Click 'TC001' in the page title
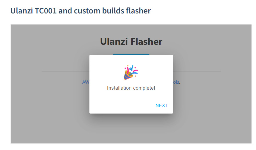This screenshot has height=150, width=256. tap(45, 11)
